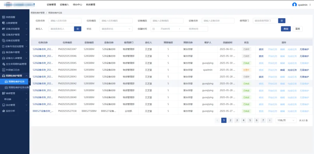Open 待办中心 top navigation menu

pyautogui.click(x=78, y=5)
